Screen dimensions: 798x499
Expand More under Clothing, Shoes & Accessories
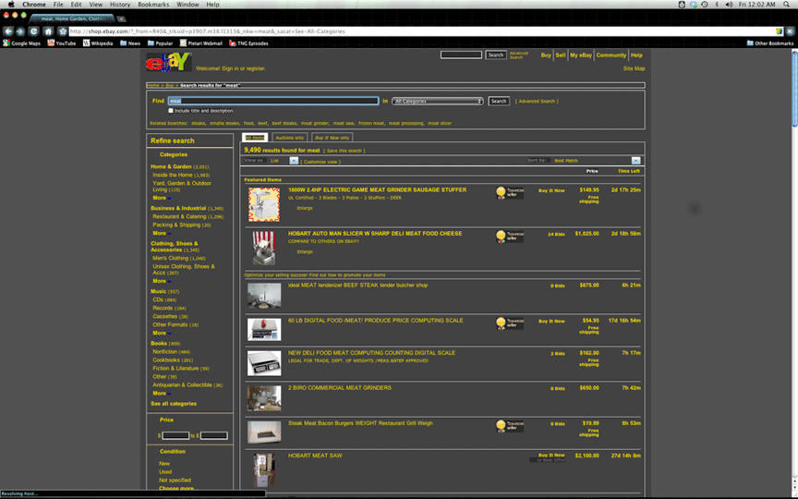(x=162, y=281)
